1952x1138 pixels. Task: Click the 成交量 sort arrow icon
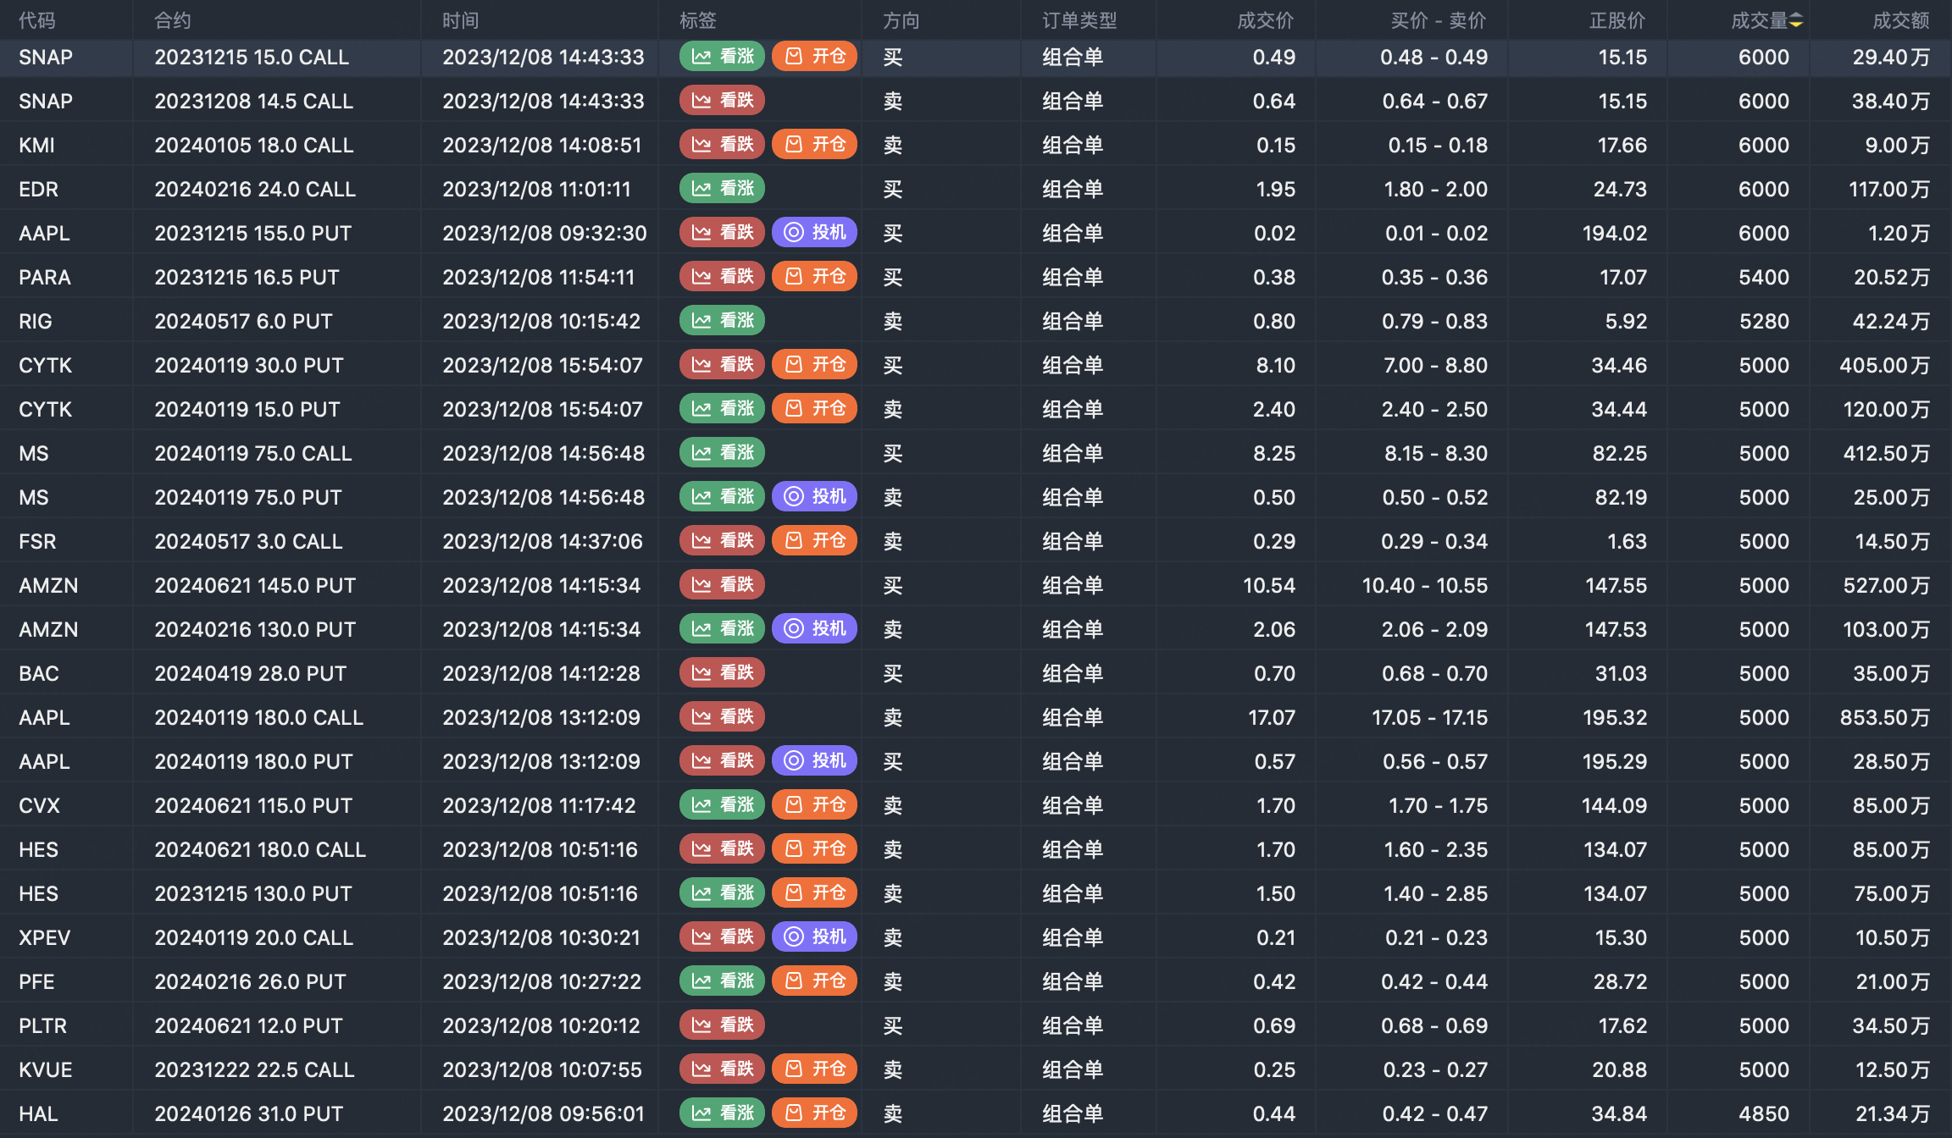[1795, 20]
